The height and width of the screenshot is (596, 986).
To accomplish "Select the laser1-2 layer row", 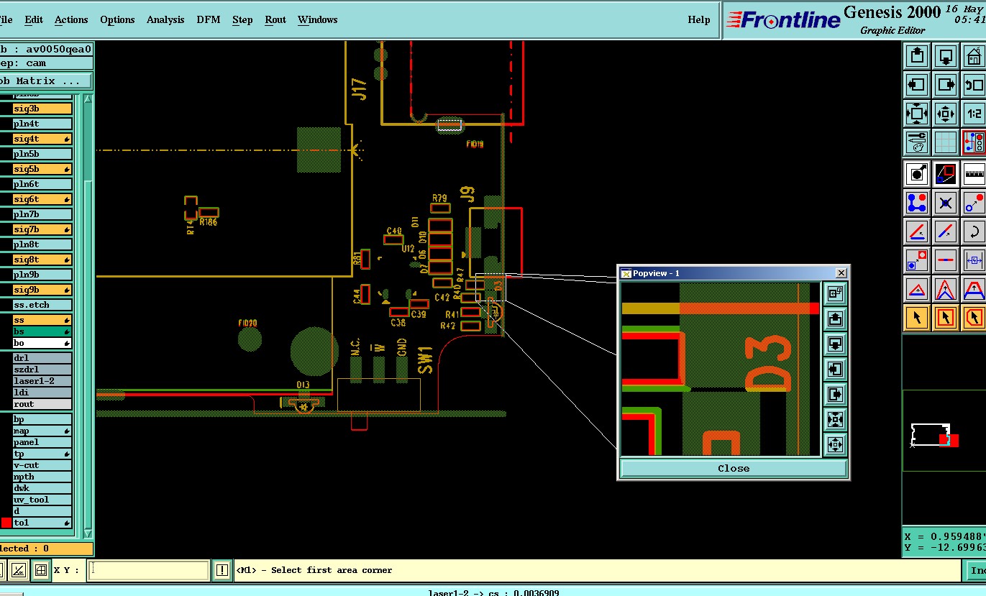I will pyautogui.click(x=42, y=381).
